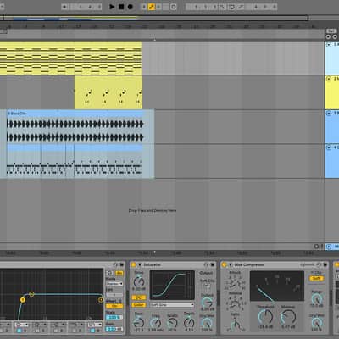Screen dimensions: 339x339
Task: Select the yellow MIDI clip on track one
Action: tap(70, 58)
